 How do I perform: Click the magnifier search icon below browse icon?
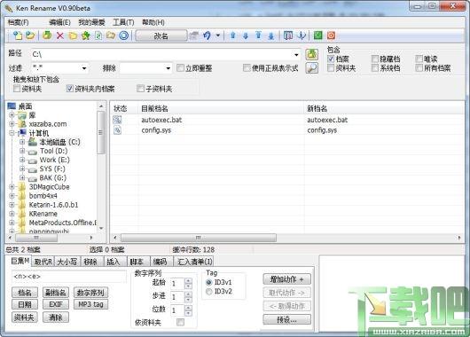[x=312, y=68]
